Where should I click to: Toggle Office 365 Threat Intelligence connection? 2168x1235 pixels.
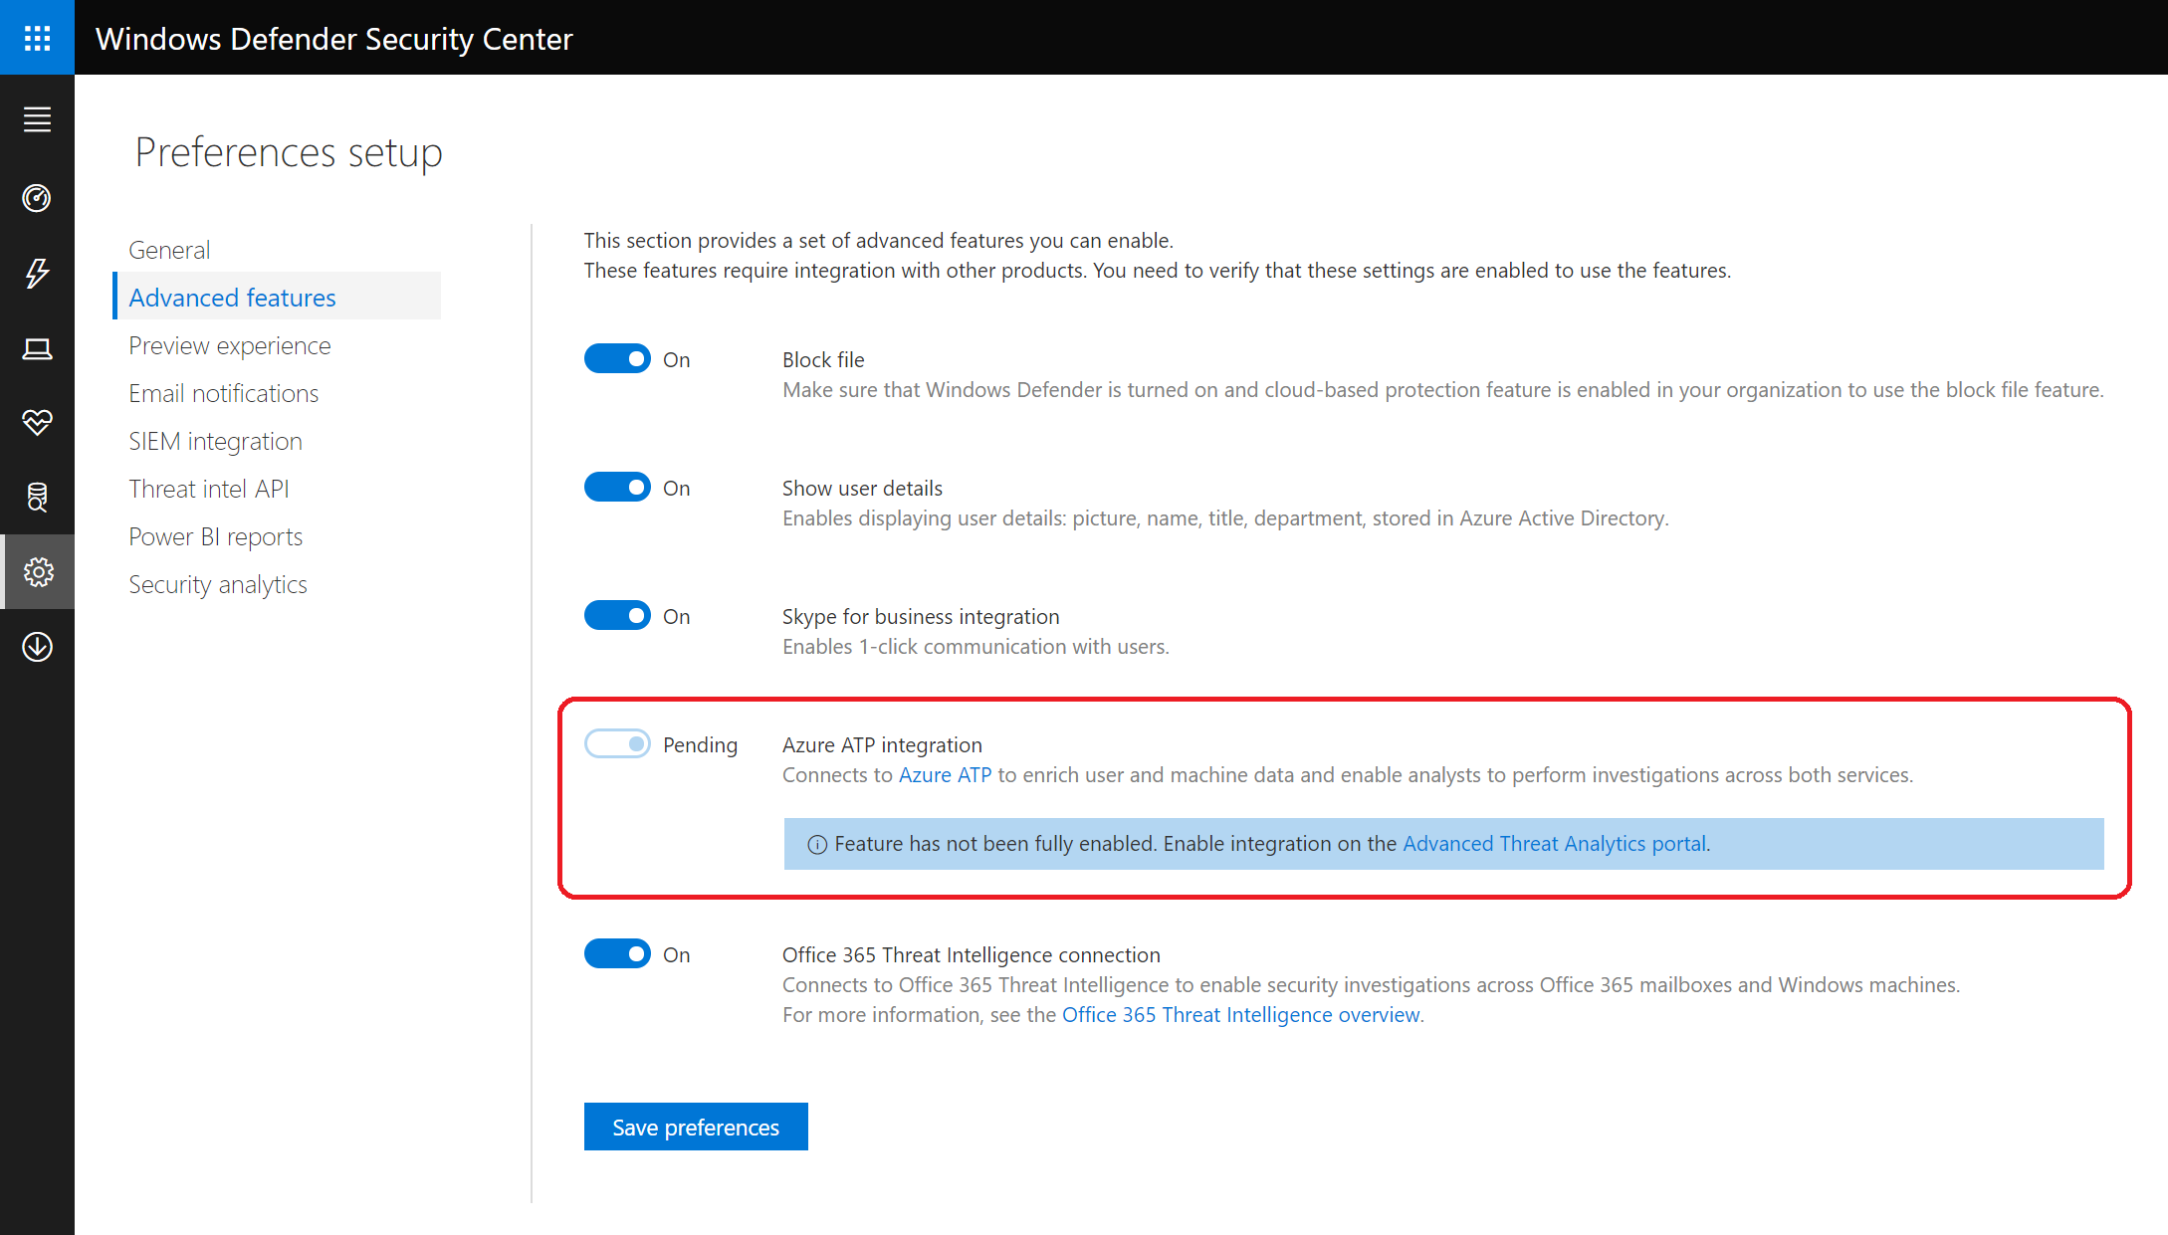(x=617, y=954)
